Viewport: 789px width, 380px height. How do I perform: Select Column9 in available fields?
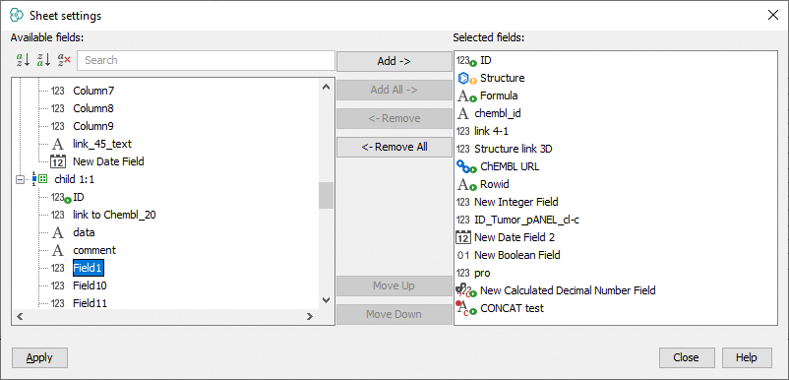93,126
